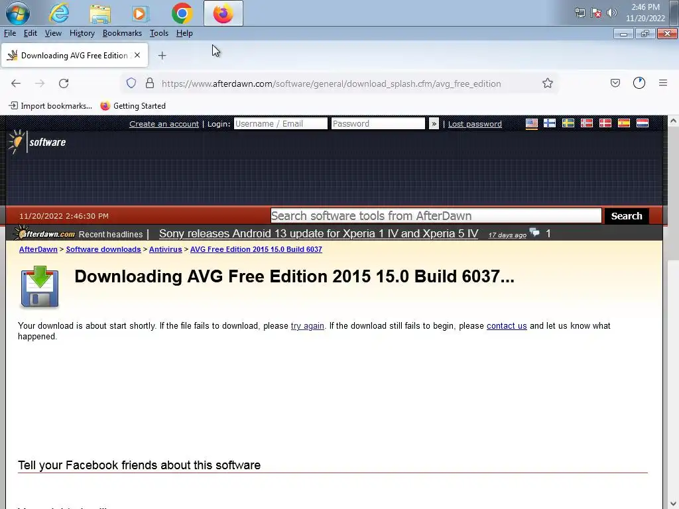The height and width of the screenshot is (509, 679).
Task: Select the Finnish flag language icon
Action: point(550,123)
